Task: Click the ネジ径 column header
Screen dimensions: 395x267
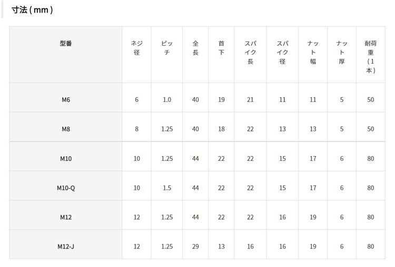Action: click(136, 48)
